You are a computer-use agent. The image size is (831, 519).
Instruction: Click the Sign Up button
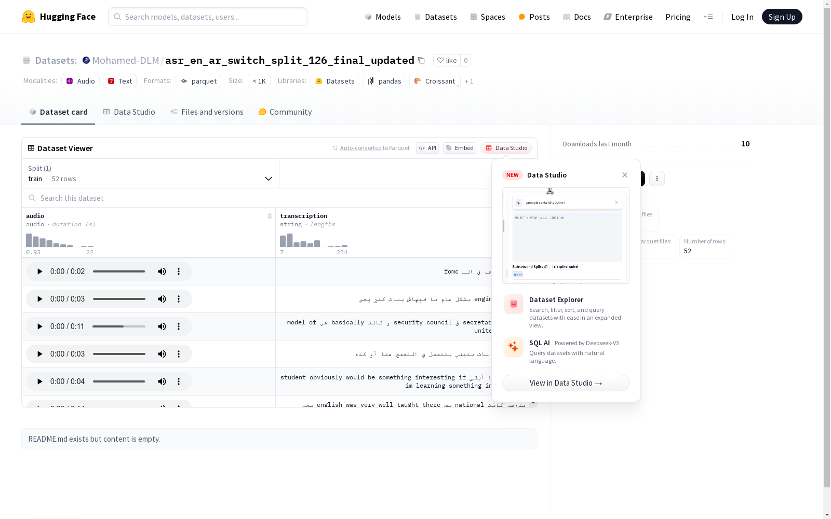click(782, 17)
